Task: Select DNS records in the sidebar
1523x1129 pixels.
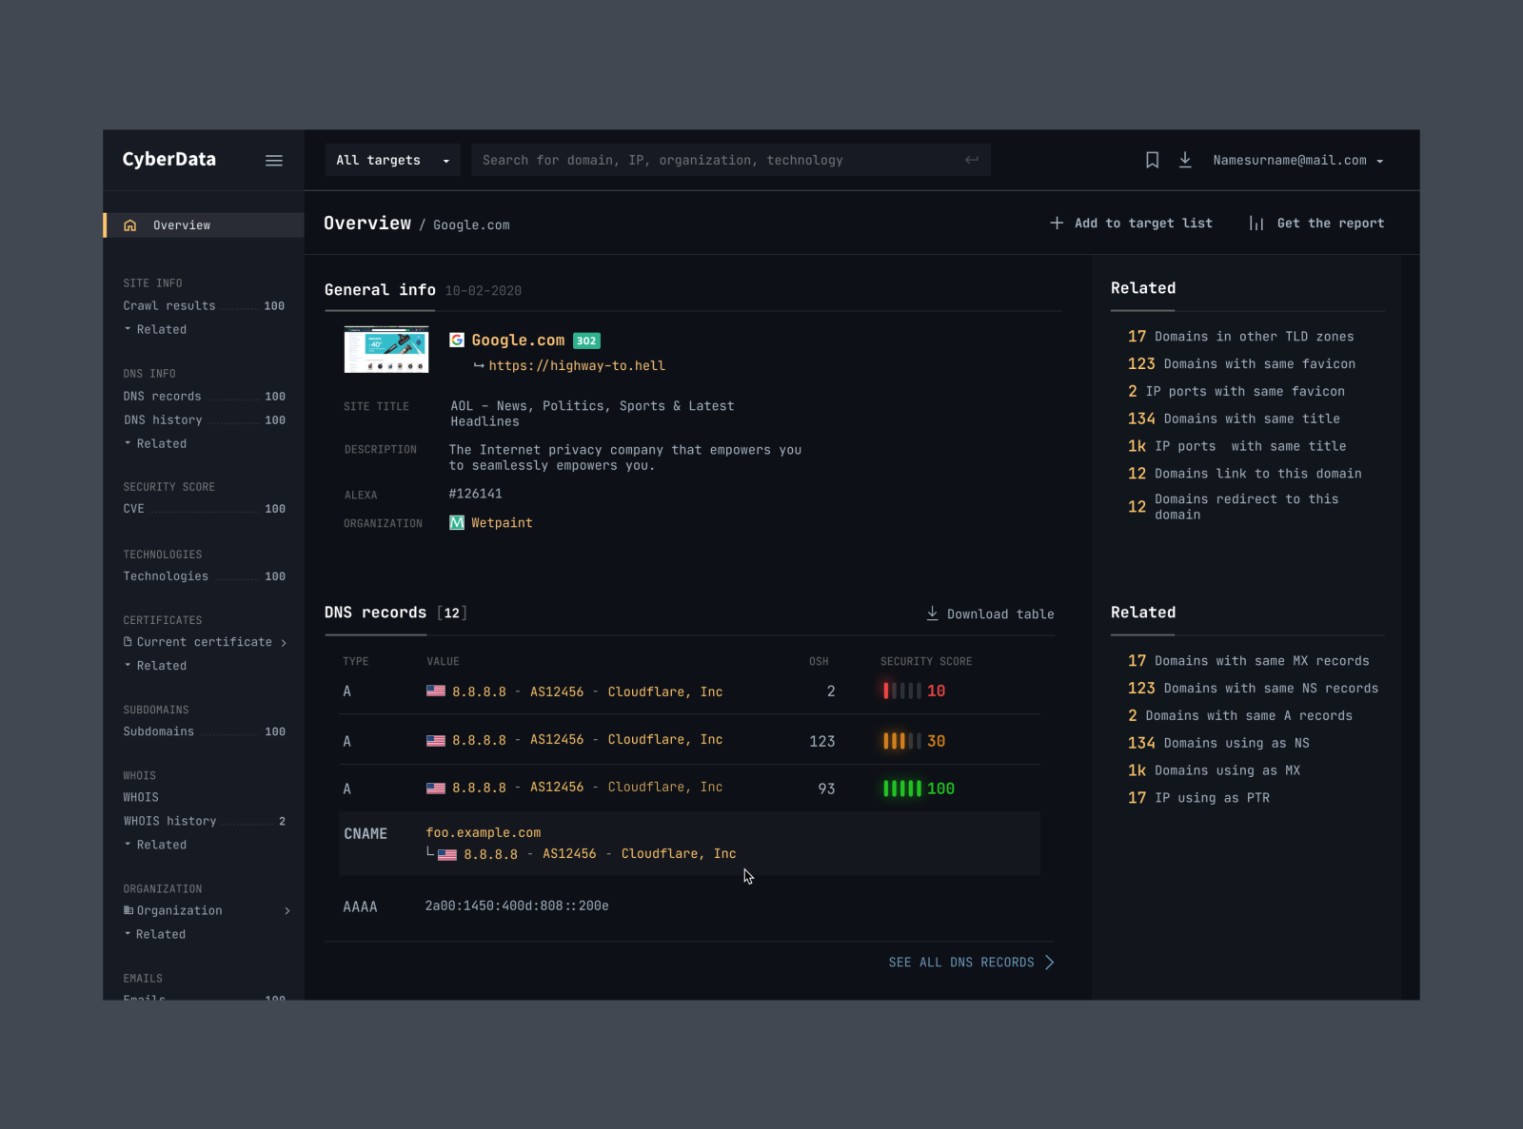Action: (x=163, y=396)
